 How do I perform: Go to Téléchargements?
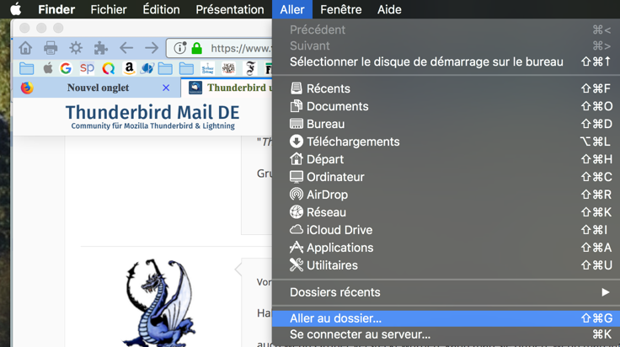pos(446,141)
